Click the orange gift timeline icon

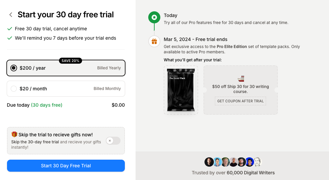[154, 41]
